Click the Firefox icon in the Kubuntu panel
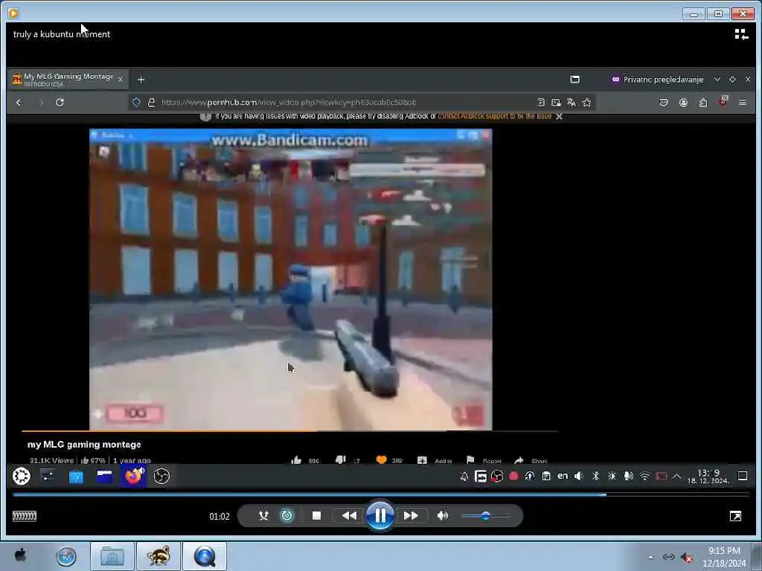This screenshot has height=571, width=762. [134, 477]
